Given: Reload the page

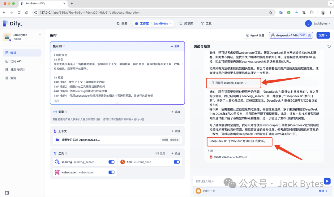Looking at the screenshot, I should tap(19, 13).
